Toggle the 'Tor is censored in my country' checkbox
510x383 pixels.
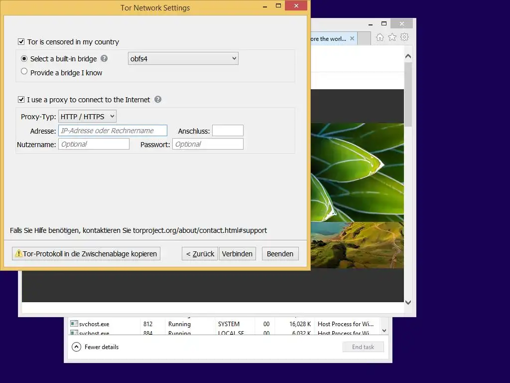coord(21,42)
